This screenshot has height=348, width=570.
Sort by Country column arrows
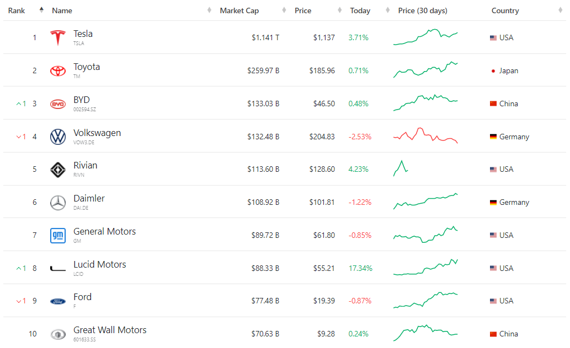click(x=560, y=10)
